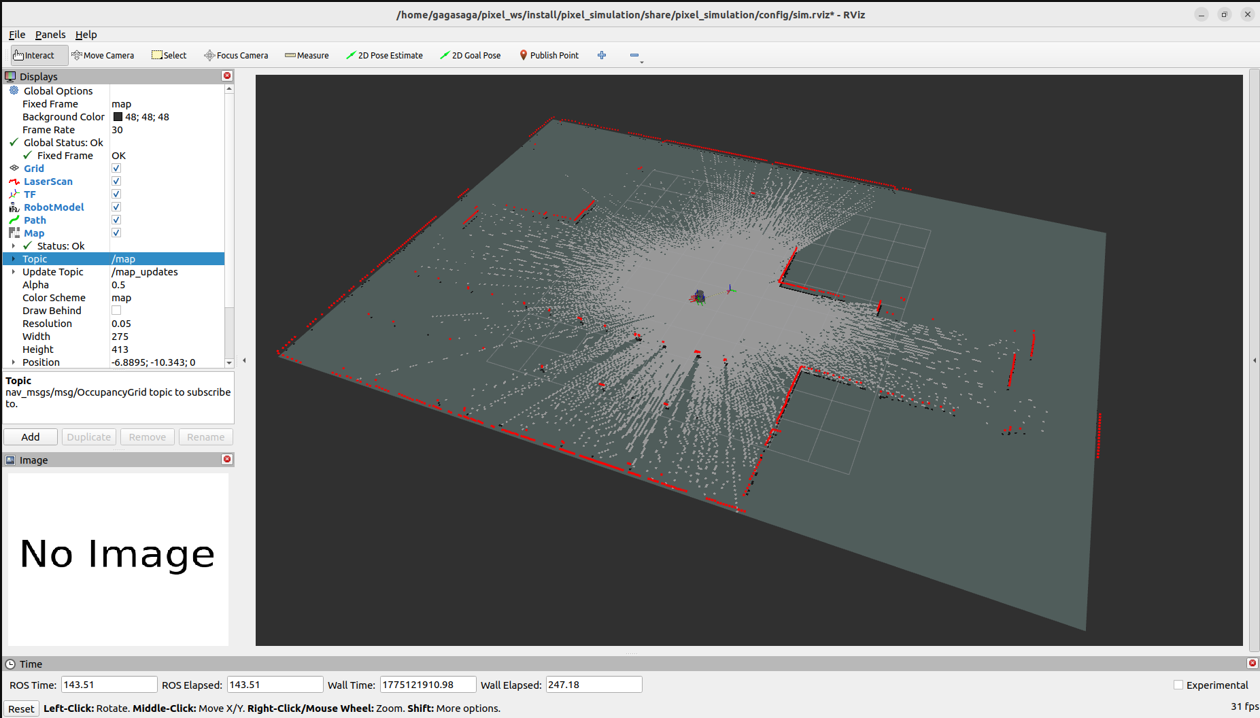Disable the TF display checkbox
The width and height of the screenshot is (1260, 718).
pos(116,194)
